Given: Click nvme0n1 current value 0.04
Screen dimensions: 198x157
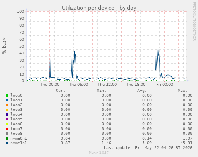Looking at the screenshot, I should point(65,138).
